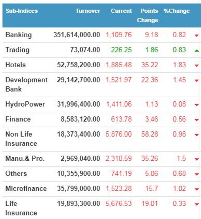
Task: Click the Life Insurance row label
Action: pyautogui.click(x=21, y=208)
